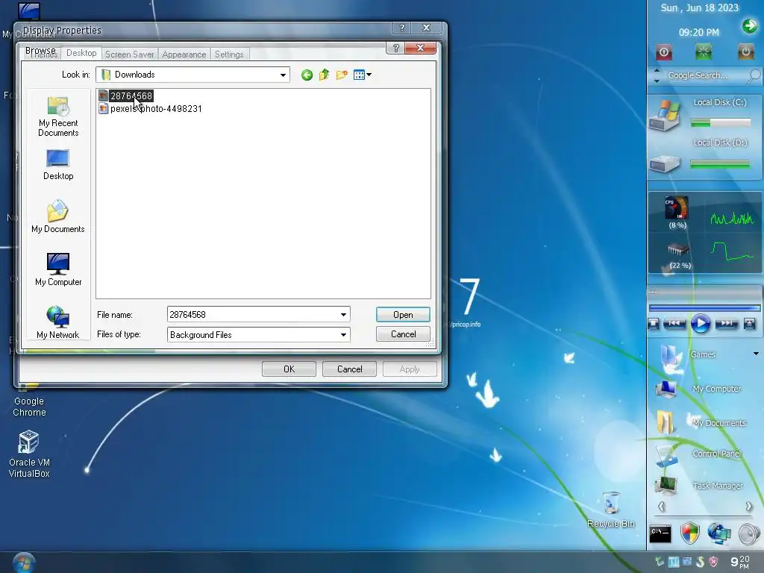This screenshot has width=764, height=573.
Task: Click the Browse dialog help question mark
Action: pos(395,48)
